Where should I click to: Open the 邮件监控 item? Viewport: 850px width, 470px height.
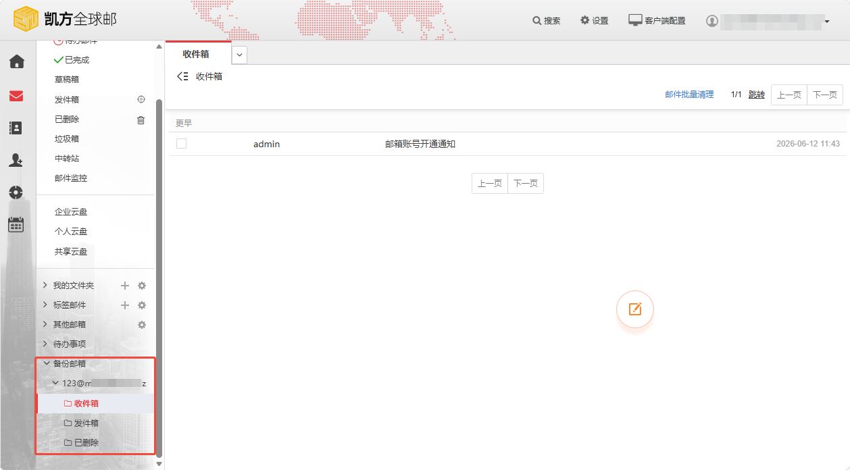pyautogui.click(x=71, y=178)
